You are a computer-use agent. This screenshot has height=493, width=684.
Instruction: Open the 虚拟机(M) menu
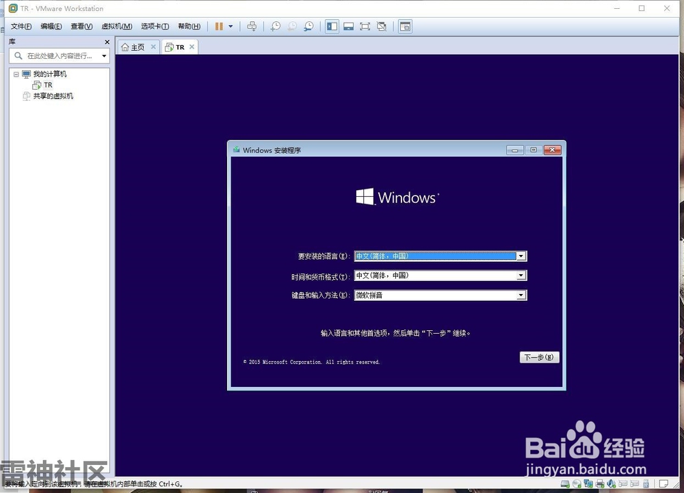116,27
